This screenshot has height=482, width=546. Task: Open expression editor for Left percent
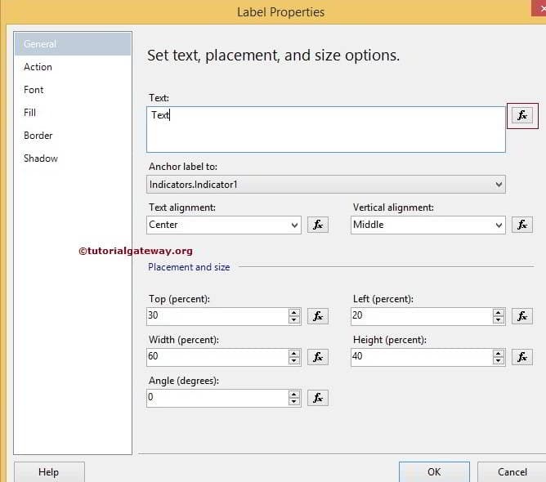pyautogui.click(x=522, y=316)
